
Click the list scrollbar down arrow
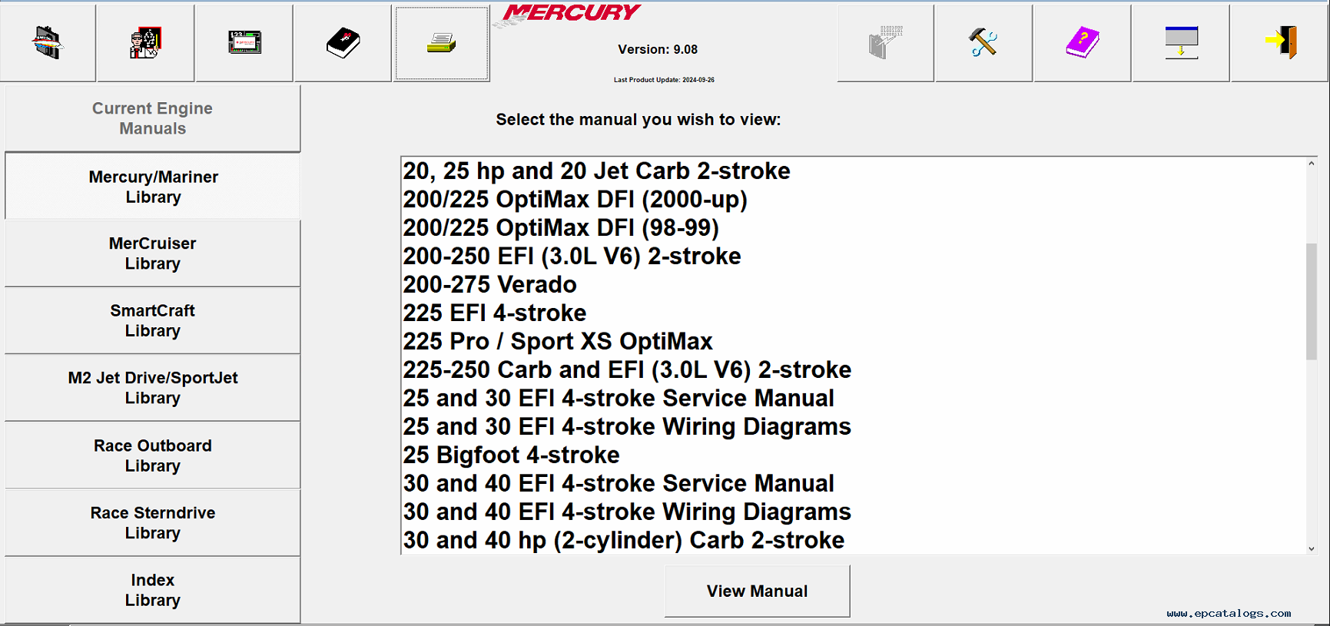tap(1312, 548)
